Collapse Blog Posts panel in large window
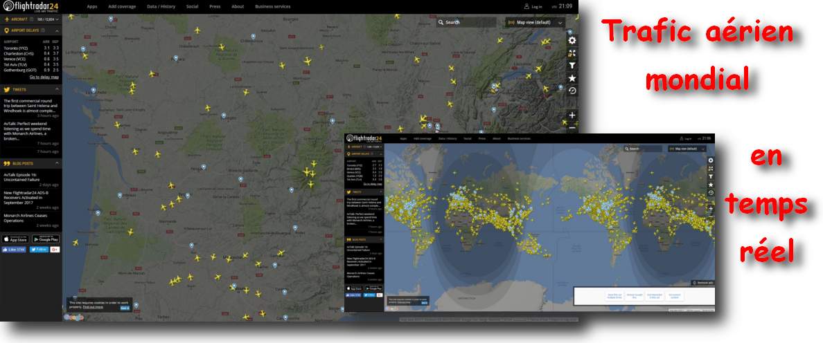 (x=57, y=163)
